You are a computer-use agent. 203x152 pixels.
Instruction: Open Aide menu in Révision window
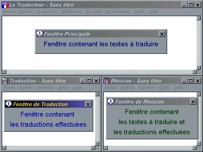point(178,88)
